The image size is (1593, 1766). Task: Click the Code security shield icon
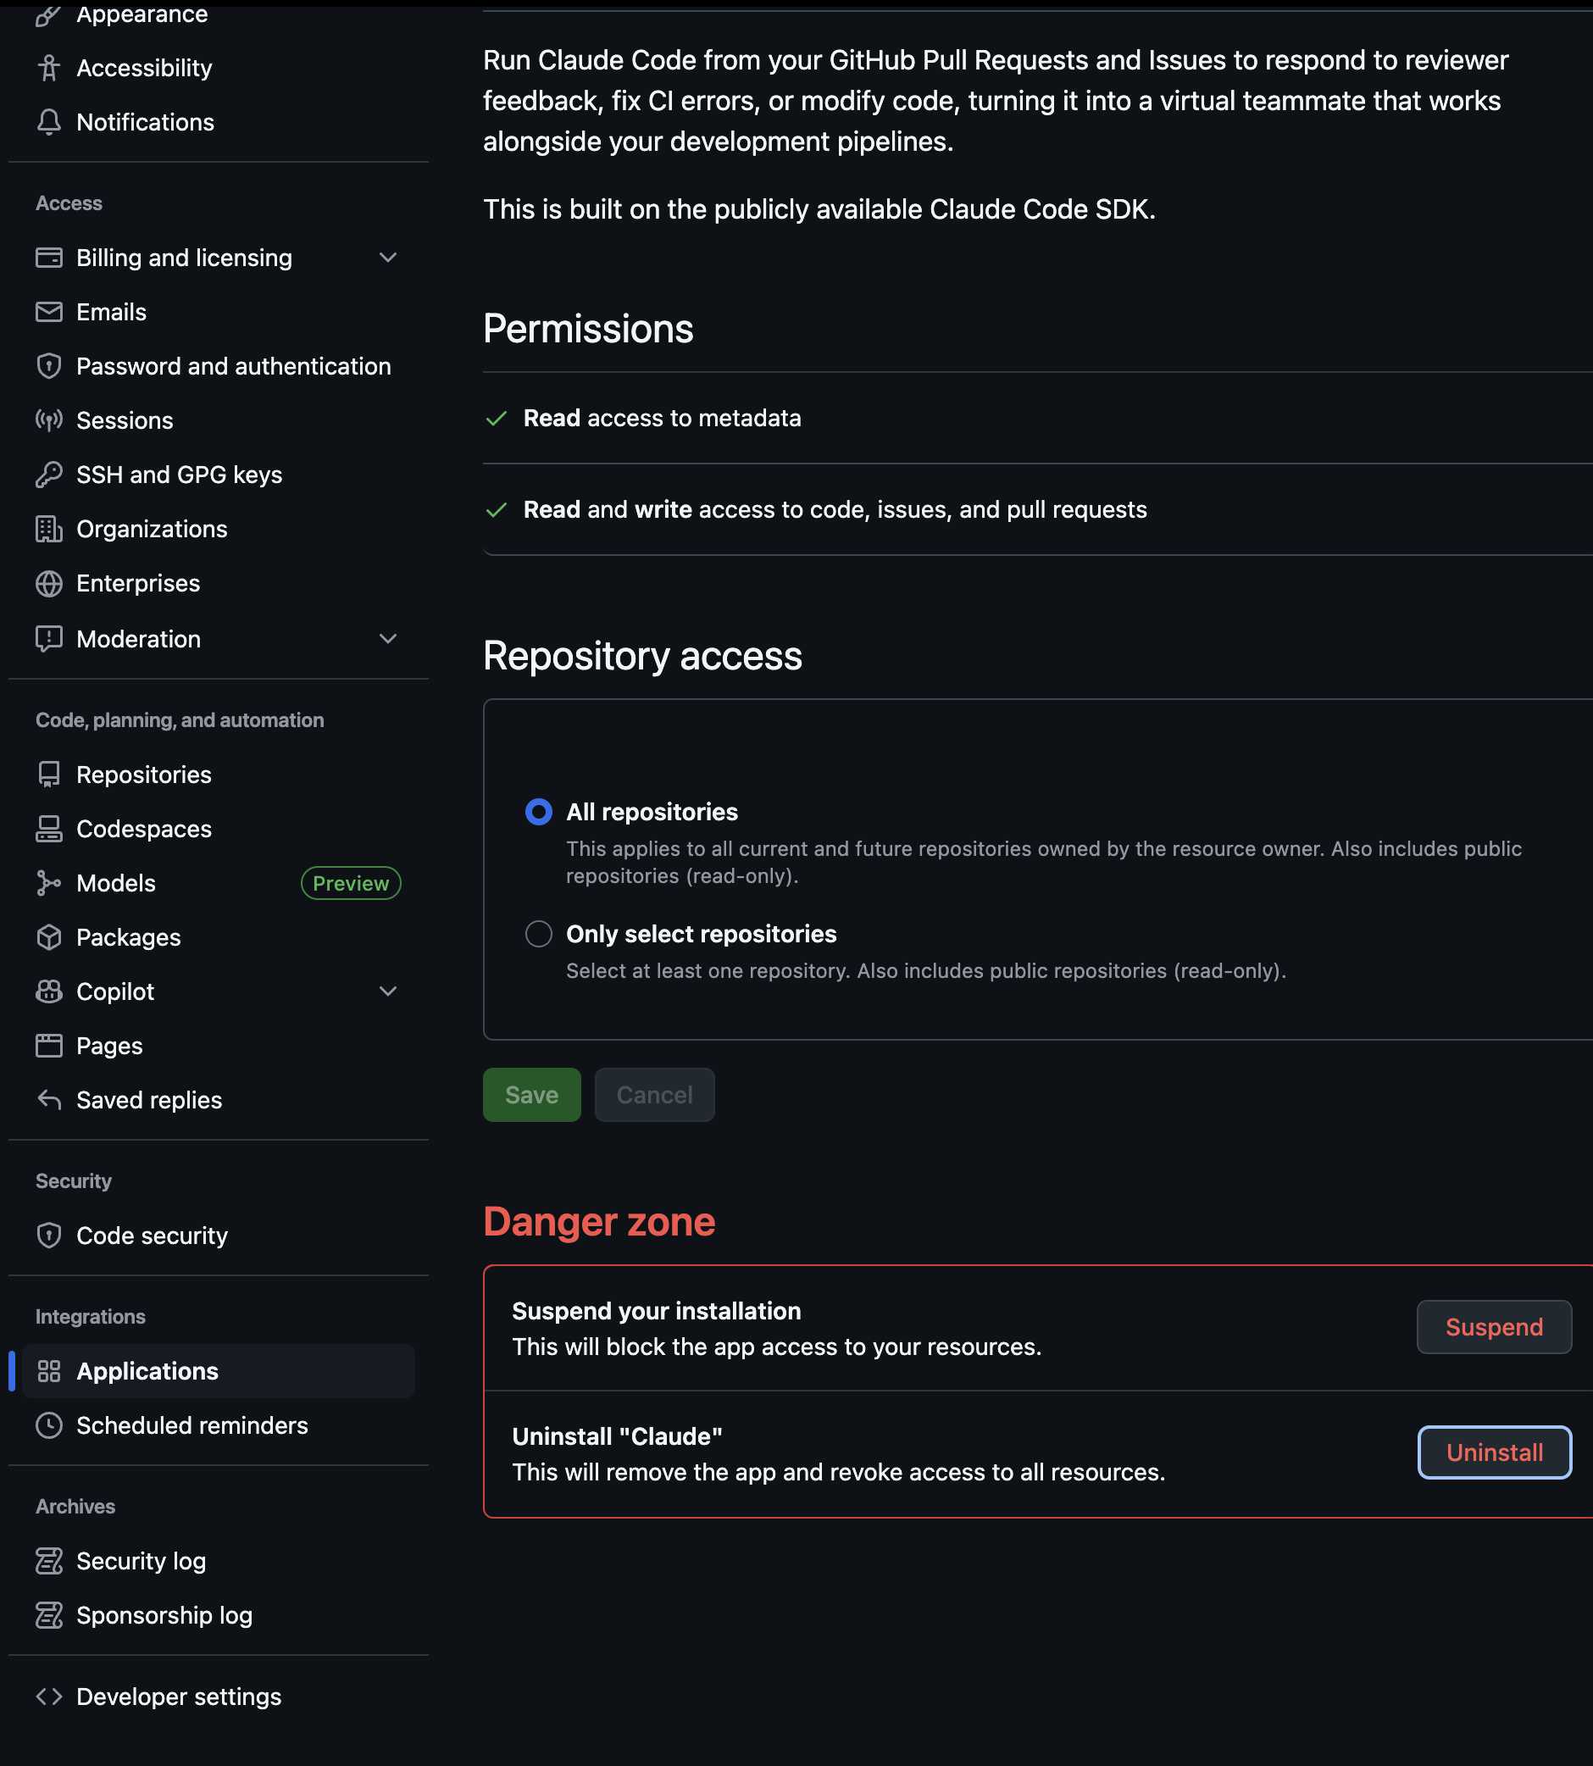point(49,1235)
